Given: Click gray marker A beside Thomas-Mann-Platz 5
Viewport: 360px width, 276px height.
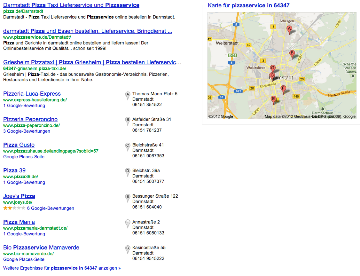Looking at the screenshot, I should click(x=128, y=95).
